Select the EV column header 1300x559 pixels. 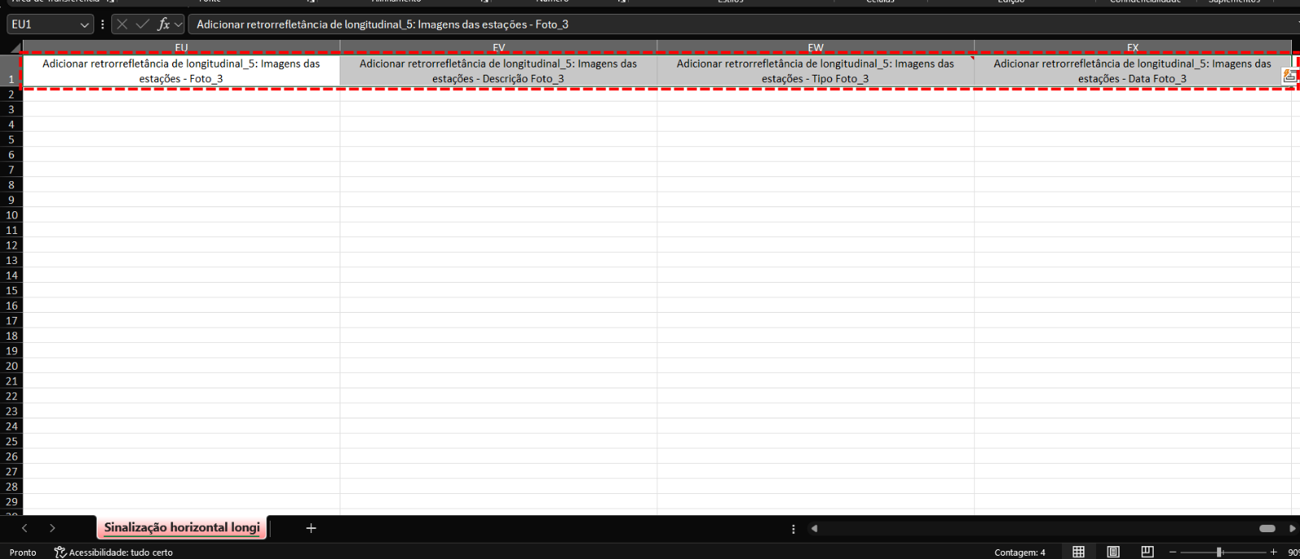tap(498, 48)
